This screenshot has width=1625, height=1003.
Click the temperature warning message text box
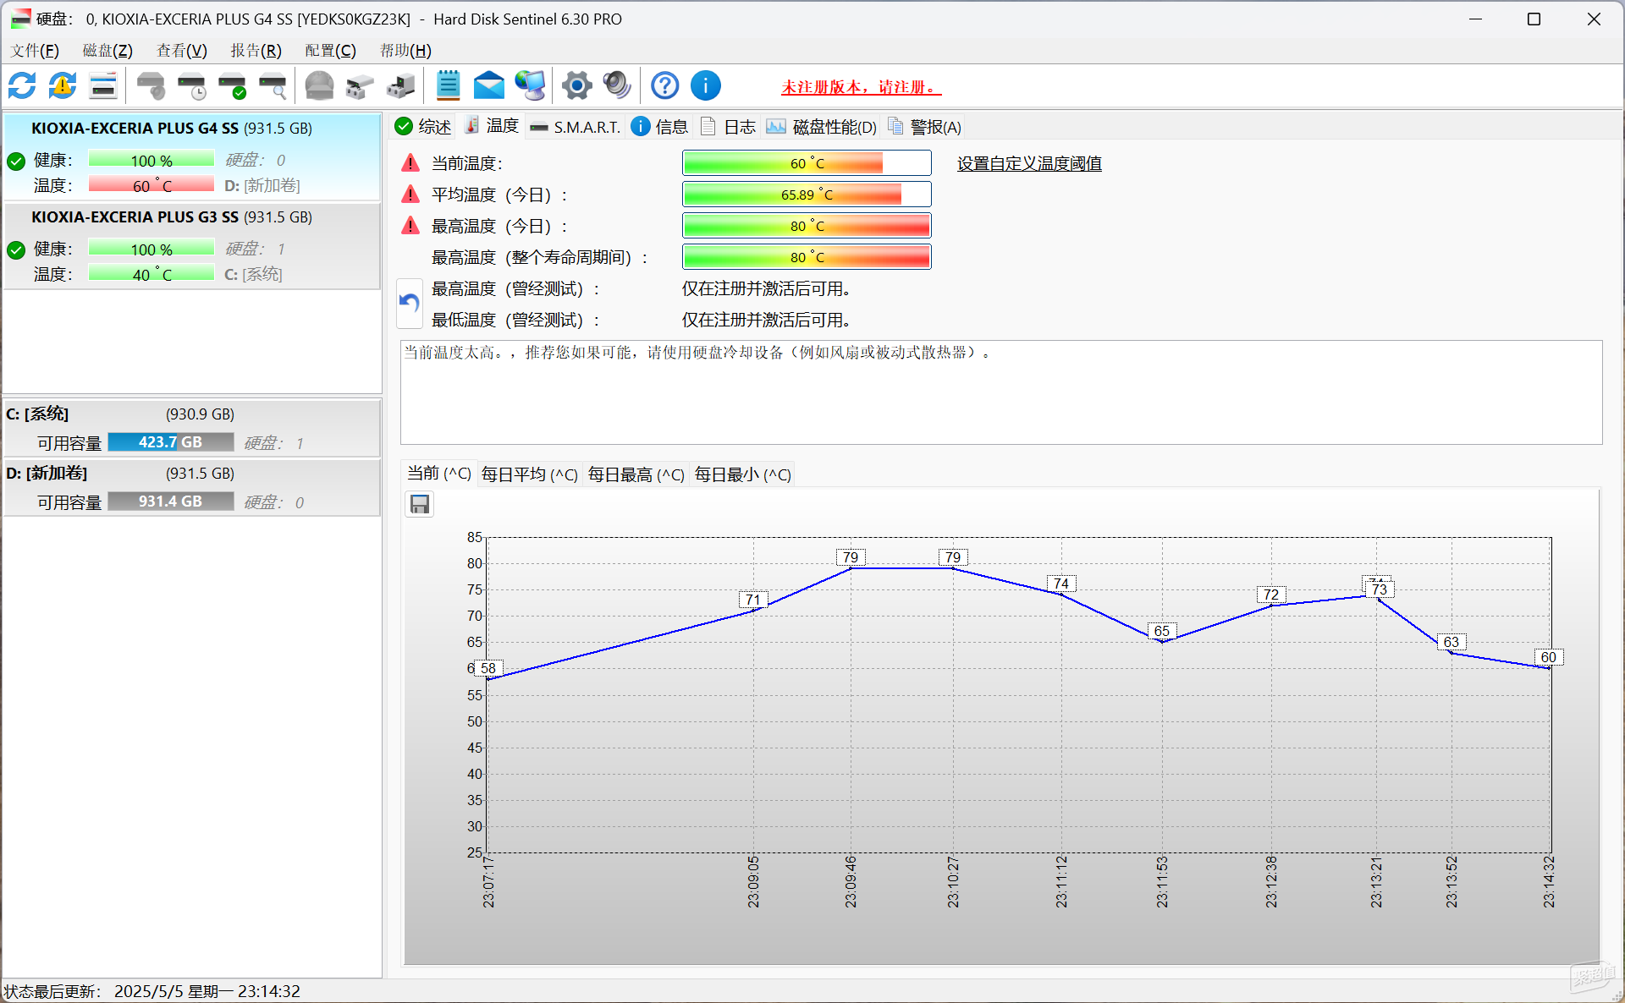[1001, 392]
